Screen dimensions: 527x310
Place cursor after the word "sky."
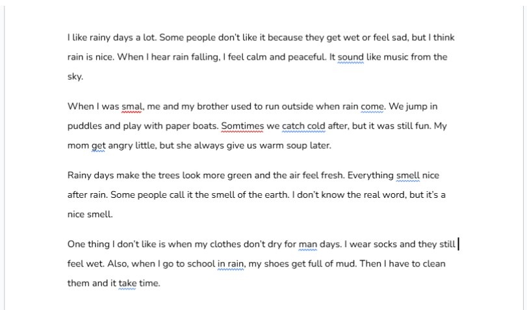pyautogui.click(x=83, y=77)
